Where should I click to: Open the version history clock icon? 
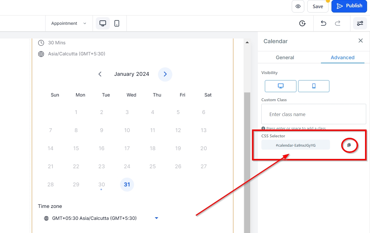pyautogui.click(x=302, y=23)
